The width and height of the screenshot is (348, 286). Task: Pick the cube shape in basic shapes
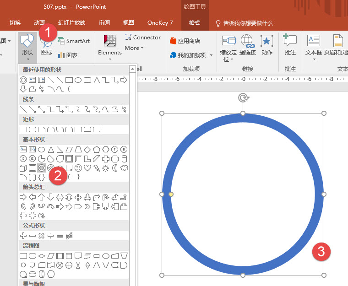[x=23, y=168]
